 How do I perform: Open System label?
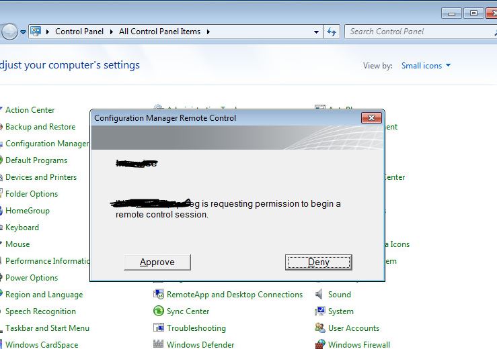(x=341, y=311)
